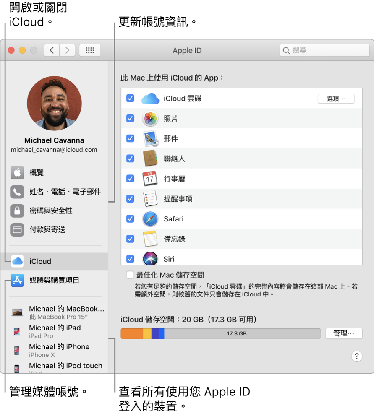Click the MacBook Pro device icon
The height and width of the screenshot is (416, 374).
pyautogui.click(x=17, y=312)
